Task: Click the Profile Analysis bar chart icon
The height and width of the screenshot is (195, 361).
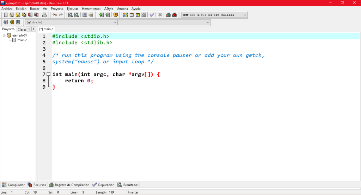Action: point(168,15)
